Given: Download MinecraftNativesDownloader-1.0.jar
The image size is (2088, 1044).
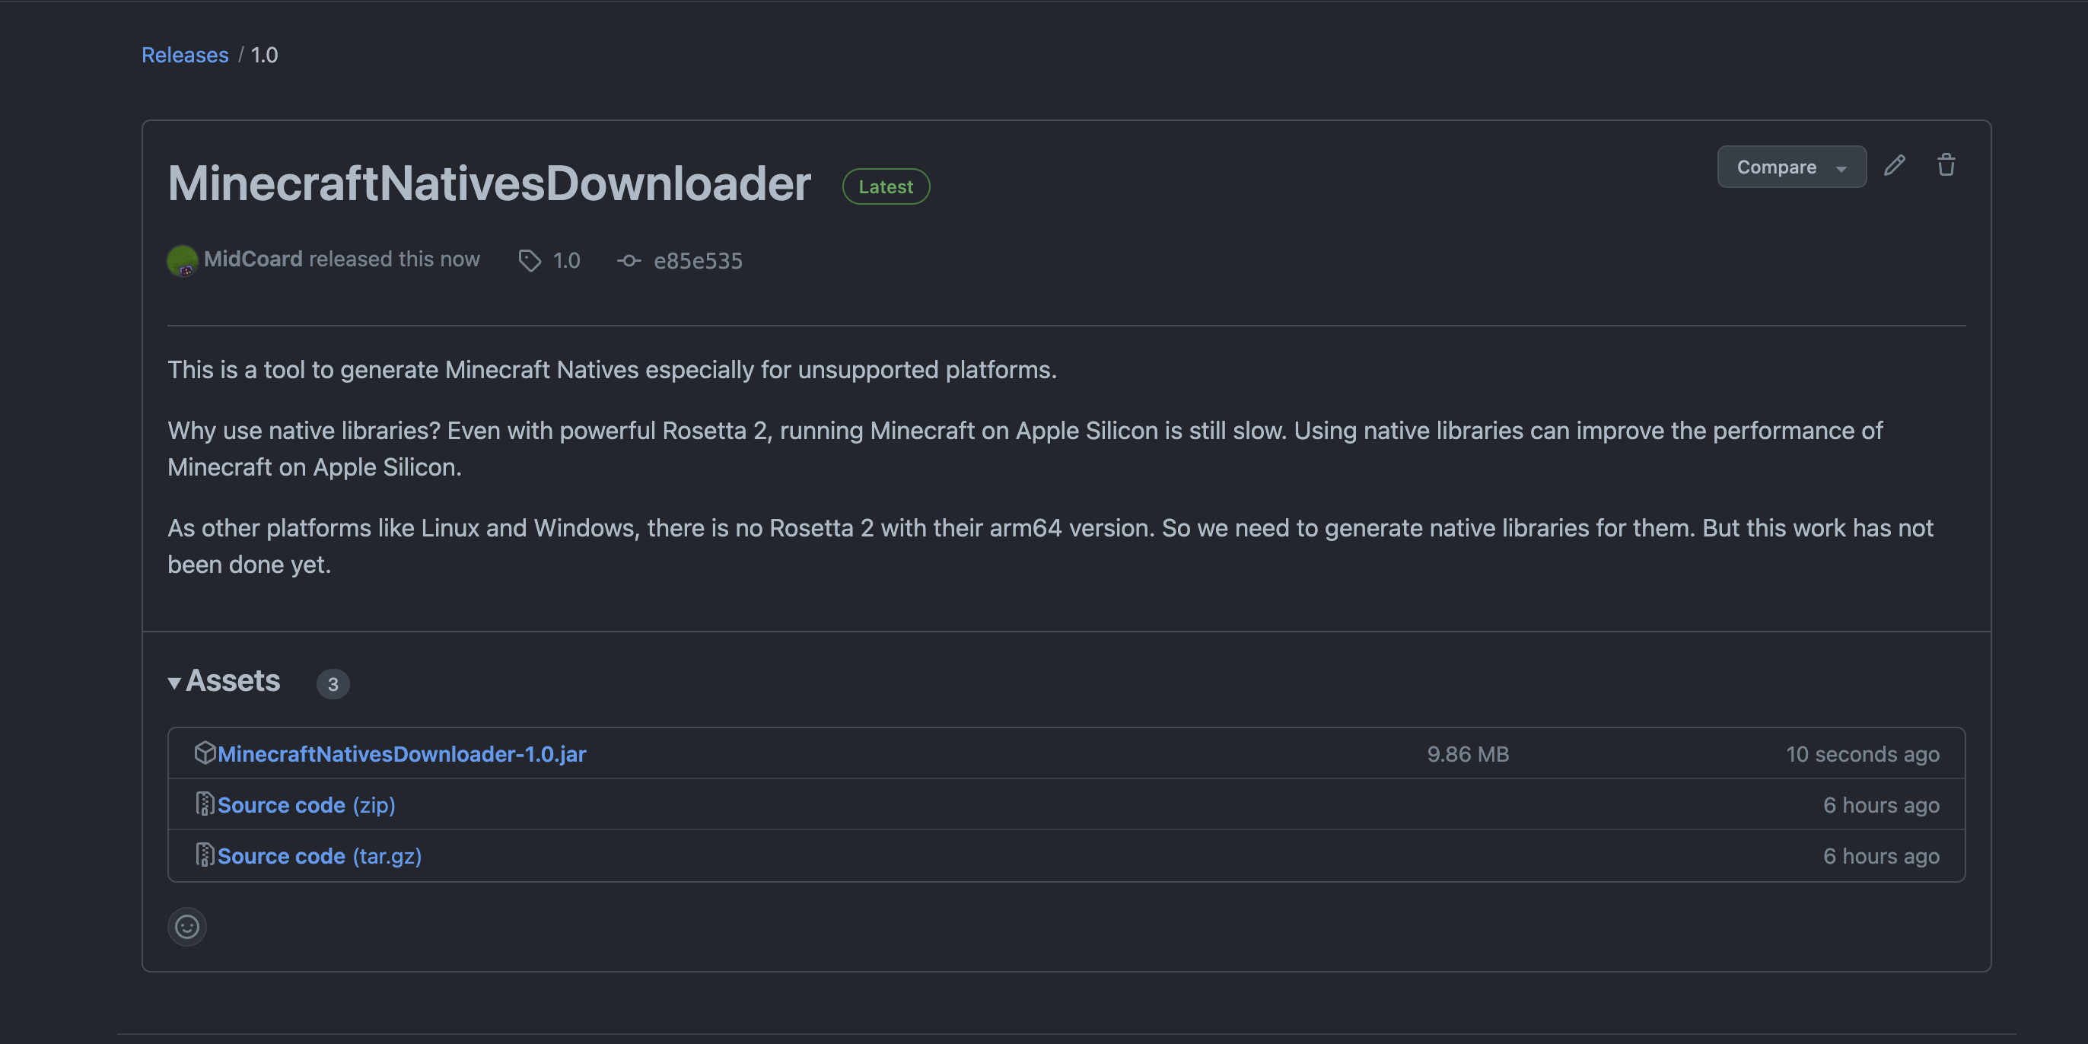Looking at the screenshot, I should click(x=401, y=754).
